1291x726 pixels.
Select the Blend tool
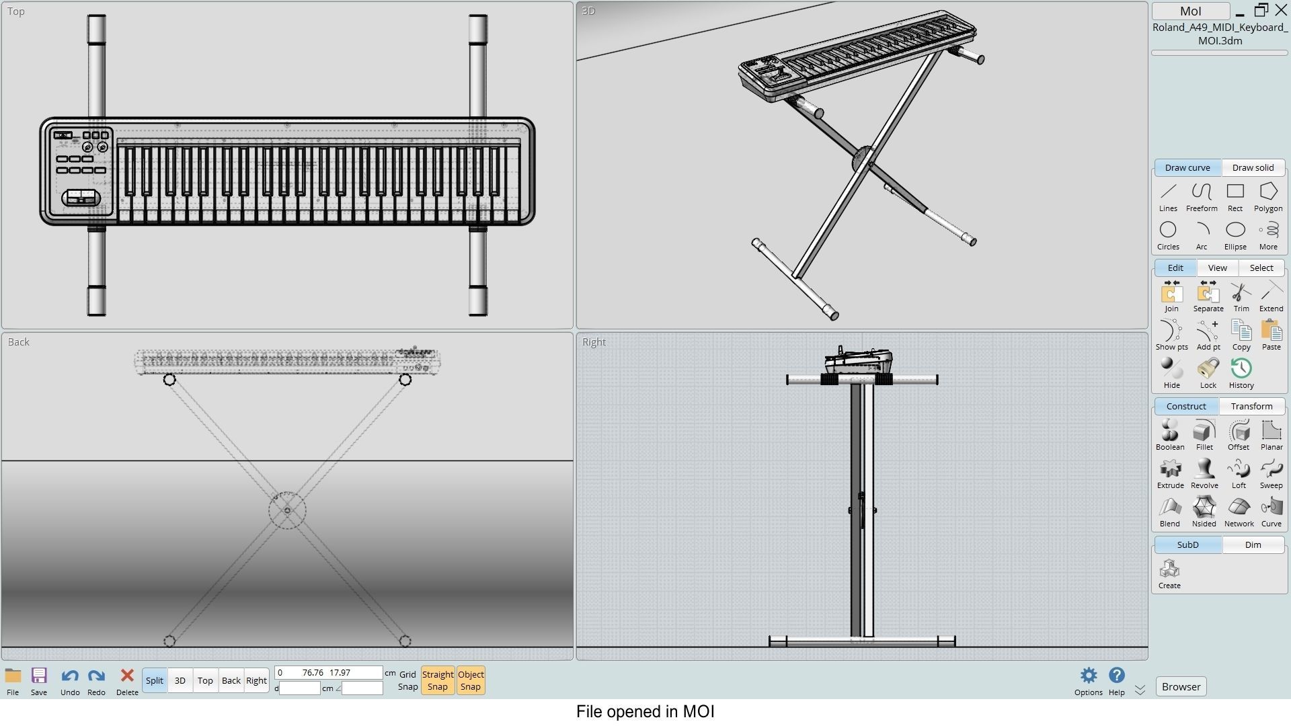[x=1170, y=512]
